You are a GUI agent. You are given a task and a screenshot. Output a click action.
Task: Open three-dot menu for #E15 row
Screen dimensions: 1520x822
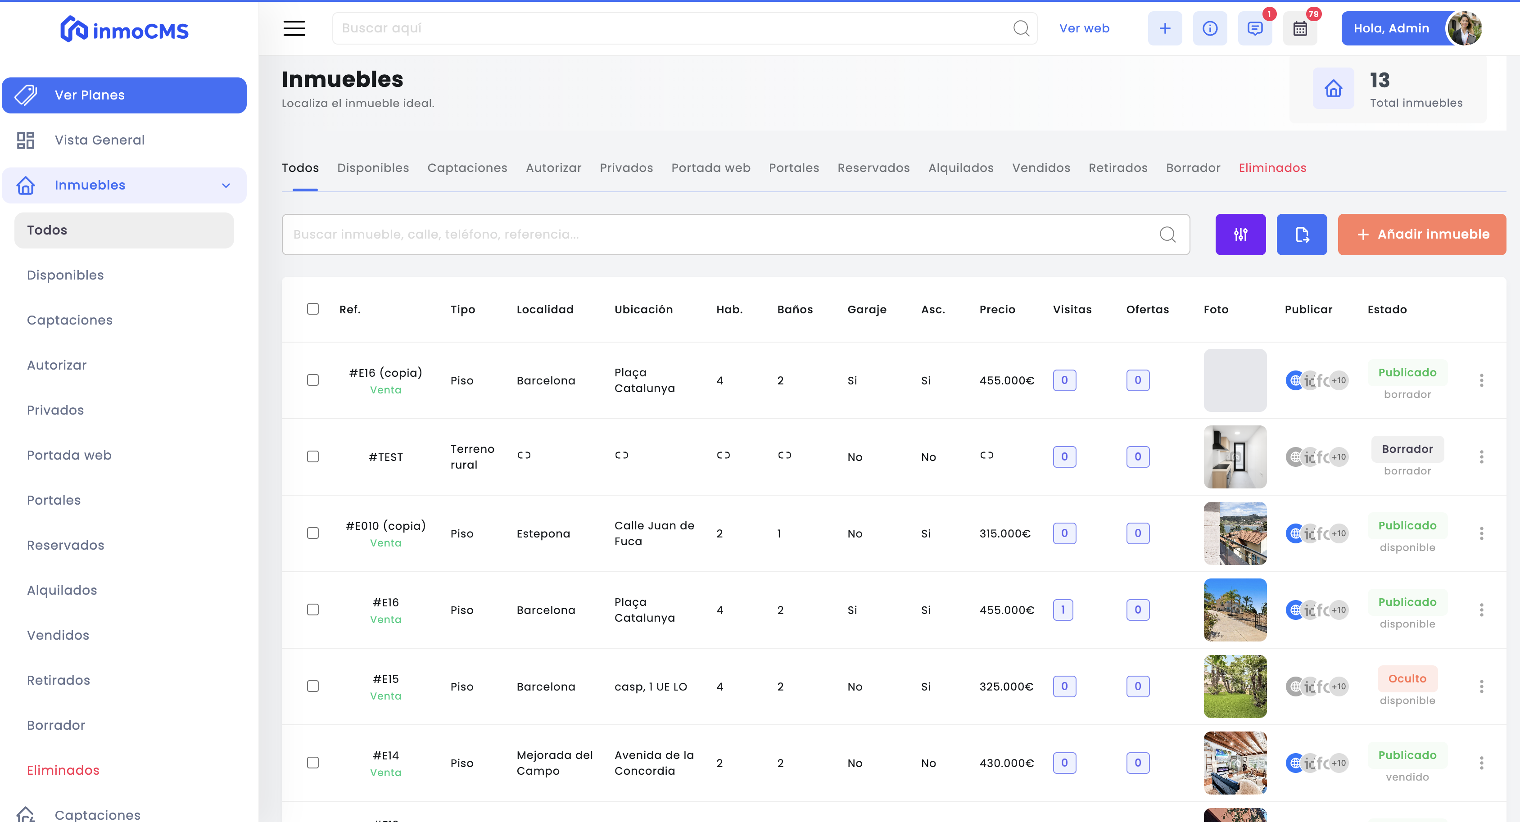point(1481,687)
